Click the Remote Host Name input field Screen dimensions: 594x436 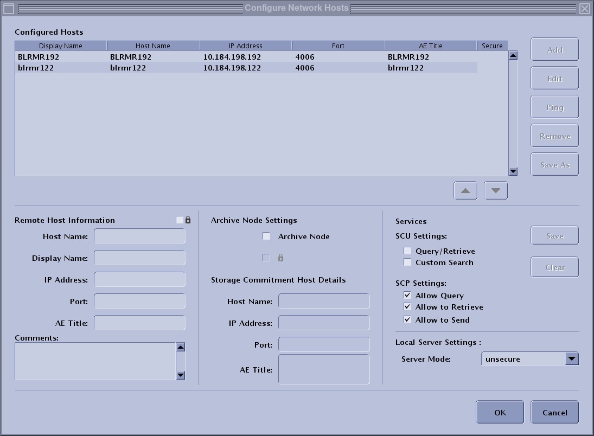tap(139, 236)
